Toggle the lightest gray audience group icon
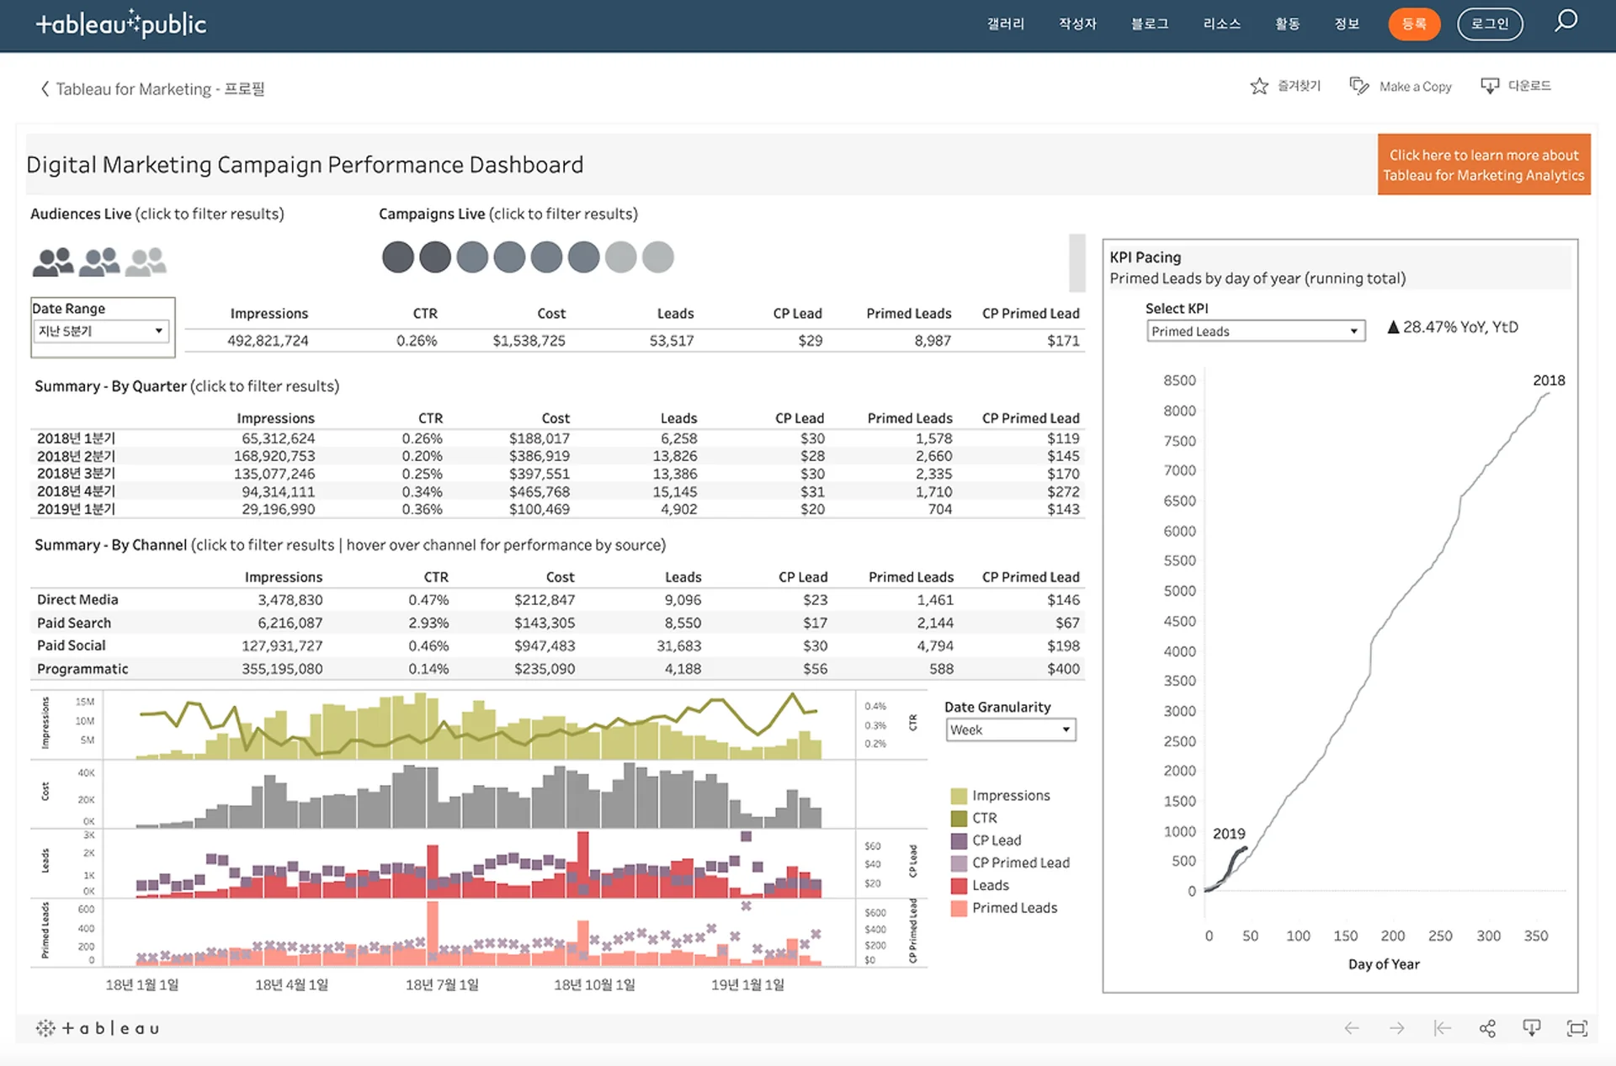 coord(146,262)
